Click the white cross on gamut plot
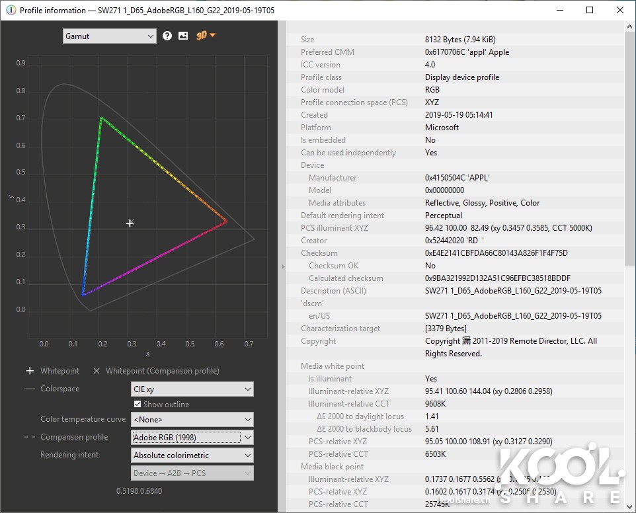This screenshot has height=513, width=636. (x=130, y=223)
